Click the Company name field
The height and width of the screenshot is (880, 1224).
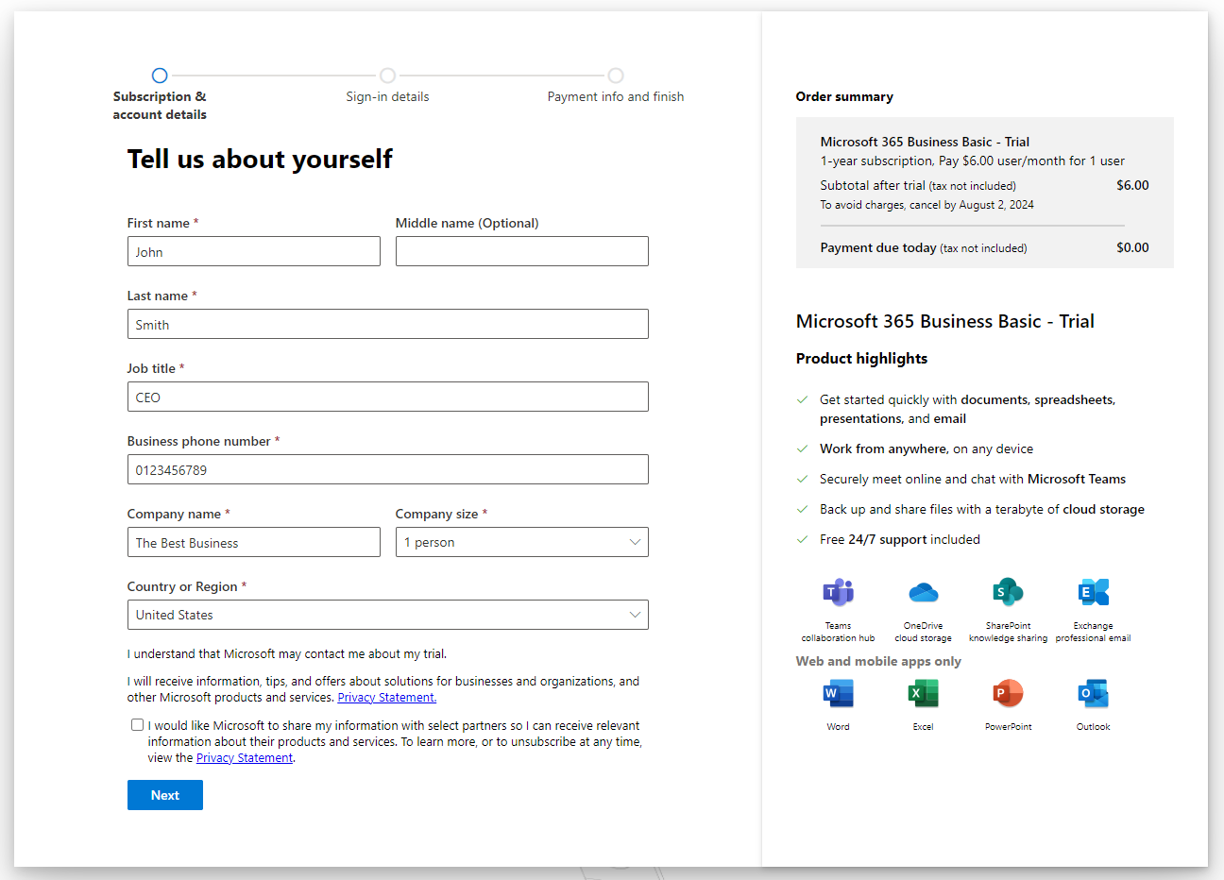coord(254,542)
